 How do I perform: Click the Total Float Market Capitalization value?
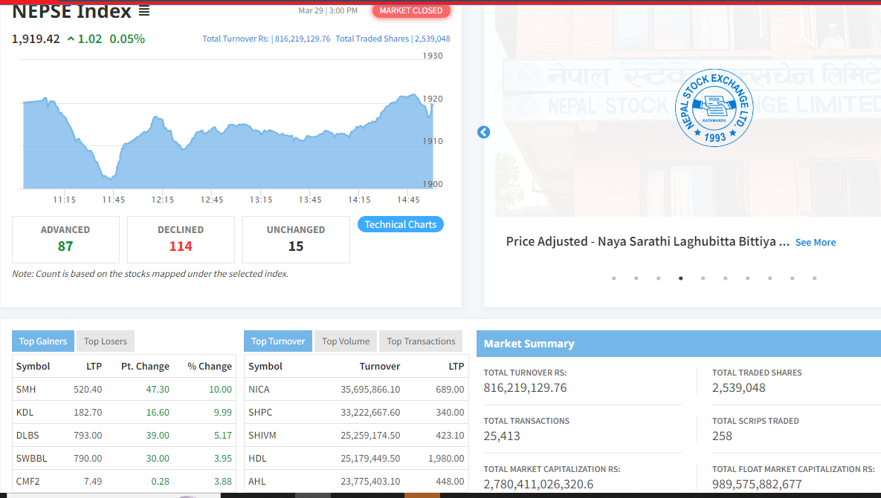tap(757, 484)
